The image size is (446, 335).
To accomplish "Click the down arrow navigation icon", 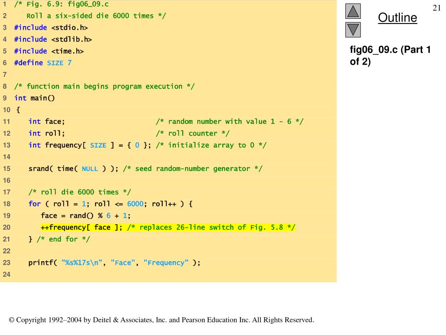I will click(353, 30).
